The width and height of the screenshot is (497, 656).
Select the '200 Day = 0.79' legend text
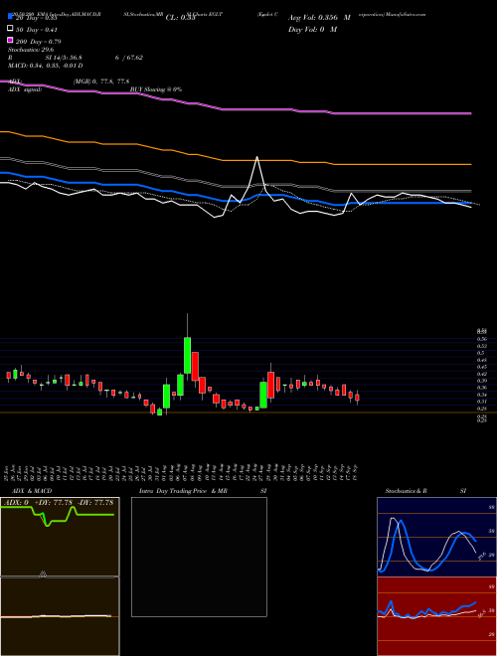[x=38, y=41]
